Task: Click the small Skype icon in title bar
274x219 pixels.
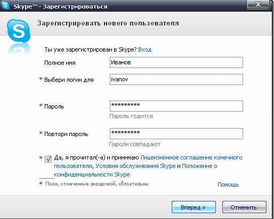Action: 5,5
